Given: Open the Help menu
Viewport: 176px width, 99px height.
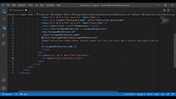Looking at the screenshot, I should click(x=58, y=5).
